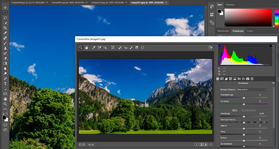Select the Spot Healing Brush tool

[x=5, y=38]
